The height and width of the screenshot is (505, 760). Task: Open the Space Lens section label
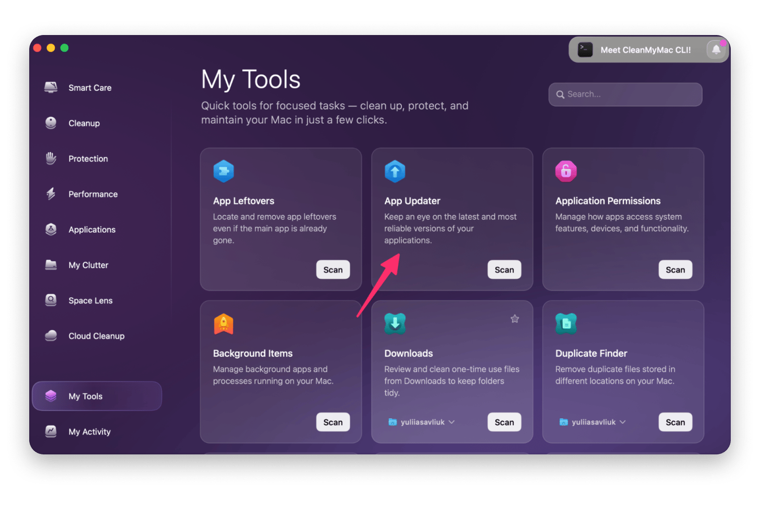(x=91, y=301)
